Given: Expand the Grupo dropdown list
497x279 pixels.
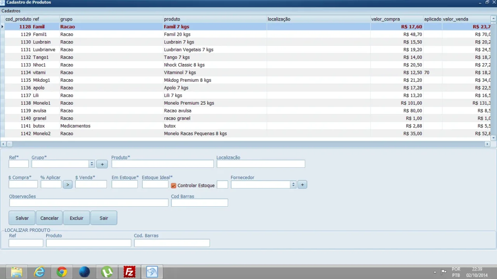Looking at the screenshot, I should pyautogui.click(x=92, y=164).
